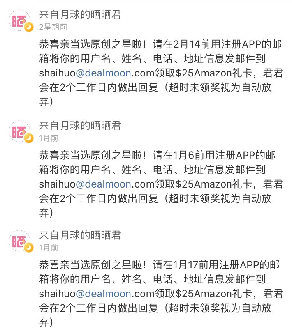Tap the 1月17 date text in third message
Screen dimensions: 292x331
(x=185, y=265)
